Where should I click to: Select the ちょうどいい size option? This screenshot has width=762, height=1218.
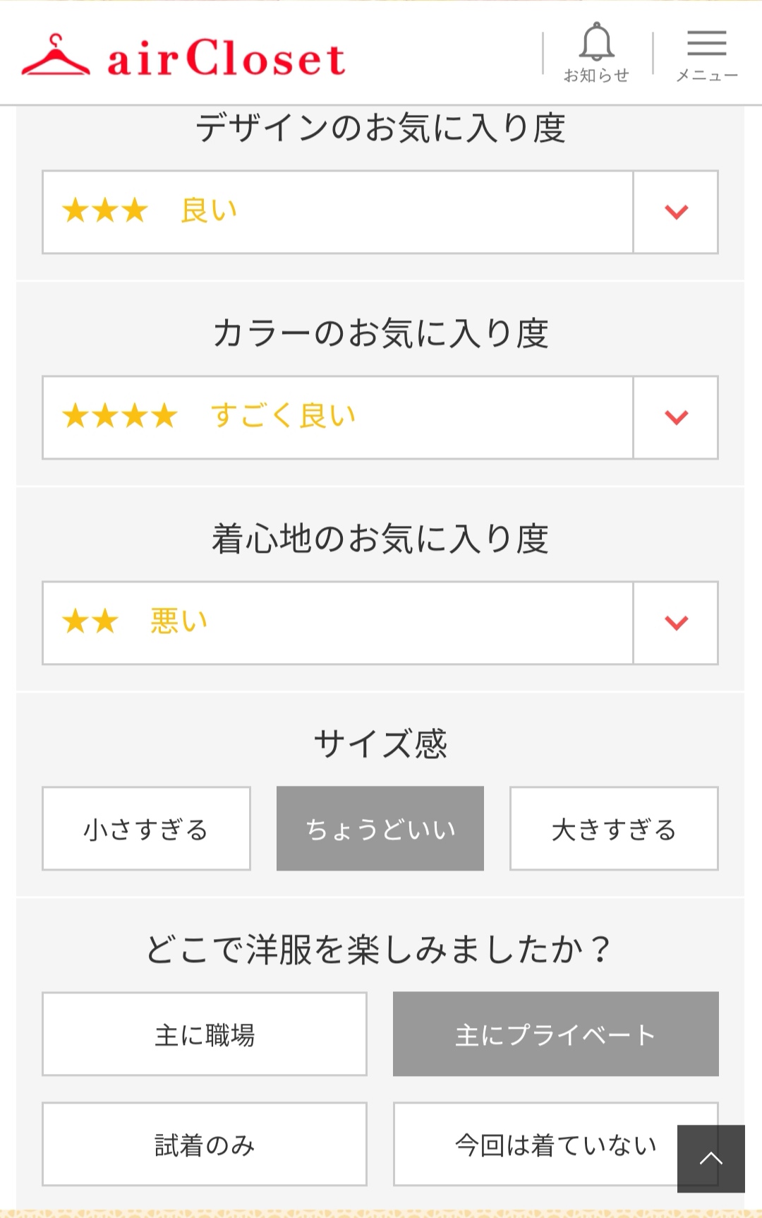coord(380,828)
